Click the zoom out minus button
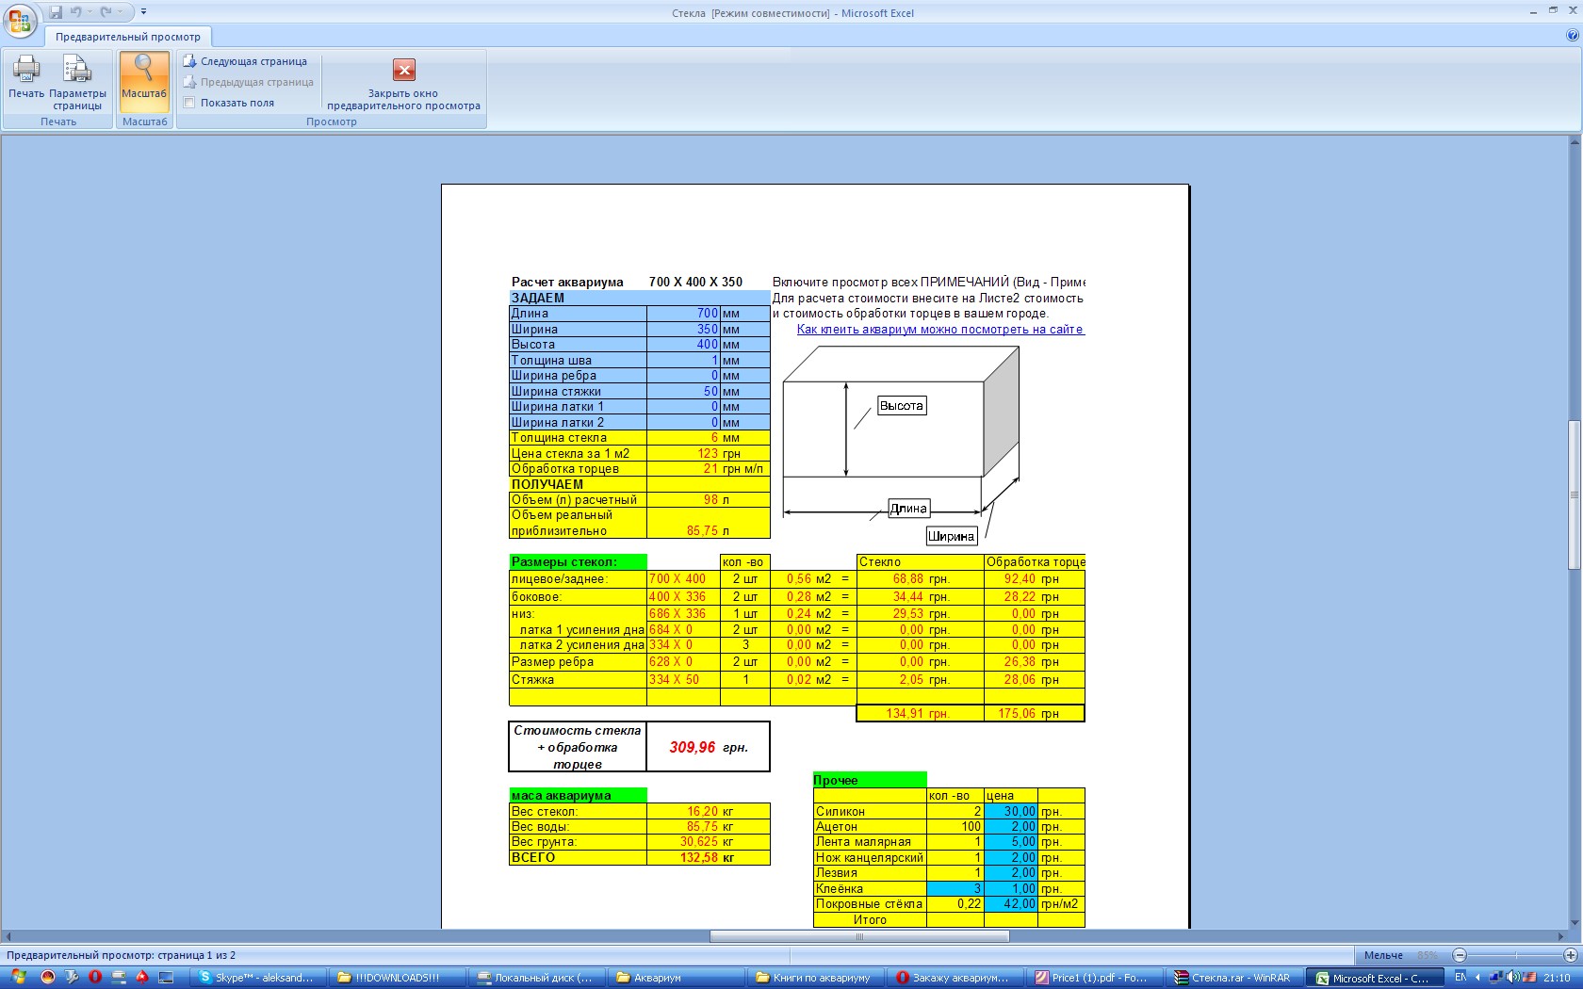Image resolution: width=1583 pixels, height=989 pixels. pyautogui.click(x=1460, y=955)
